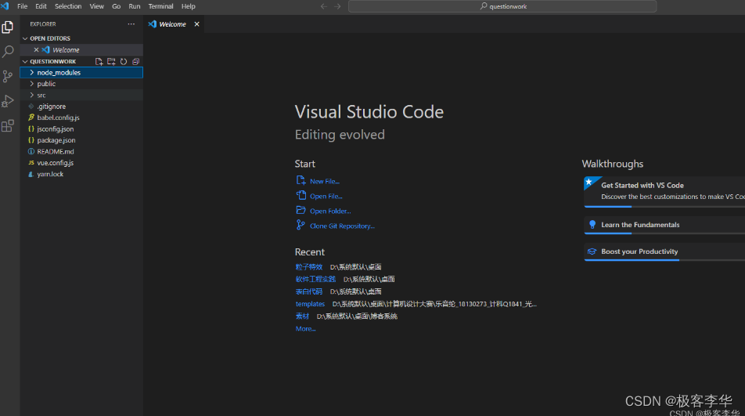
Task: Open README.md file
Action: tap(81, 152)
